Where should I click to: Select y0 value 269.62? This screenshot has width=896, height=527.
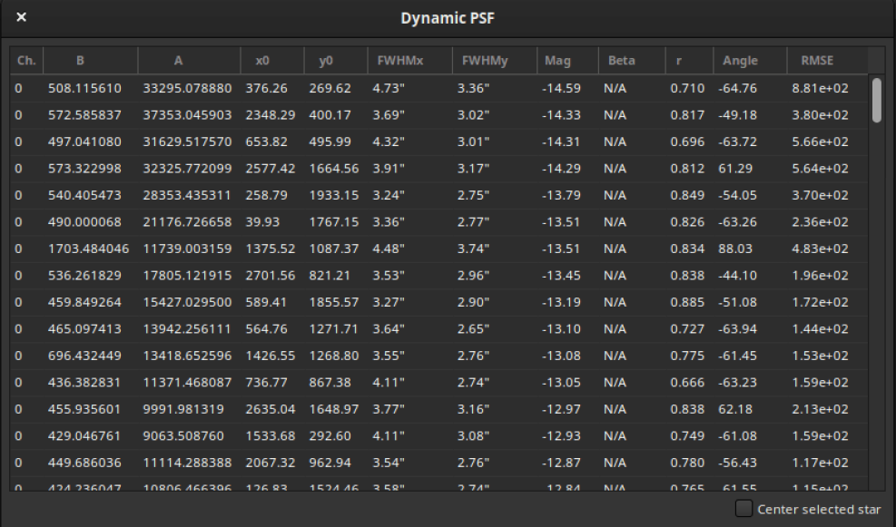[330, 88]
